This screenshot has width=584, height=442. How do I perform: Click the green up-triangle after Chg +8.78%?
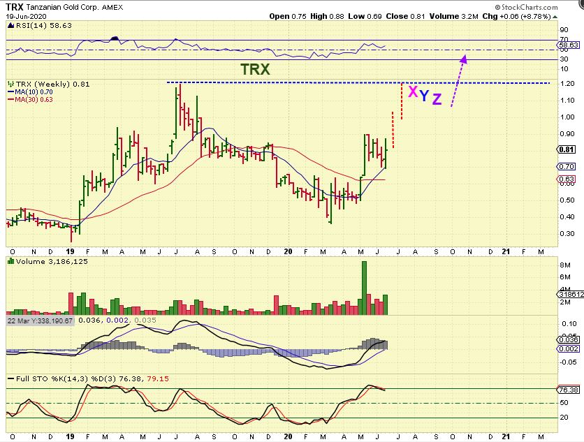[555, 17]
